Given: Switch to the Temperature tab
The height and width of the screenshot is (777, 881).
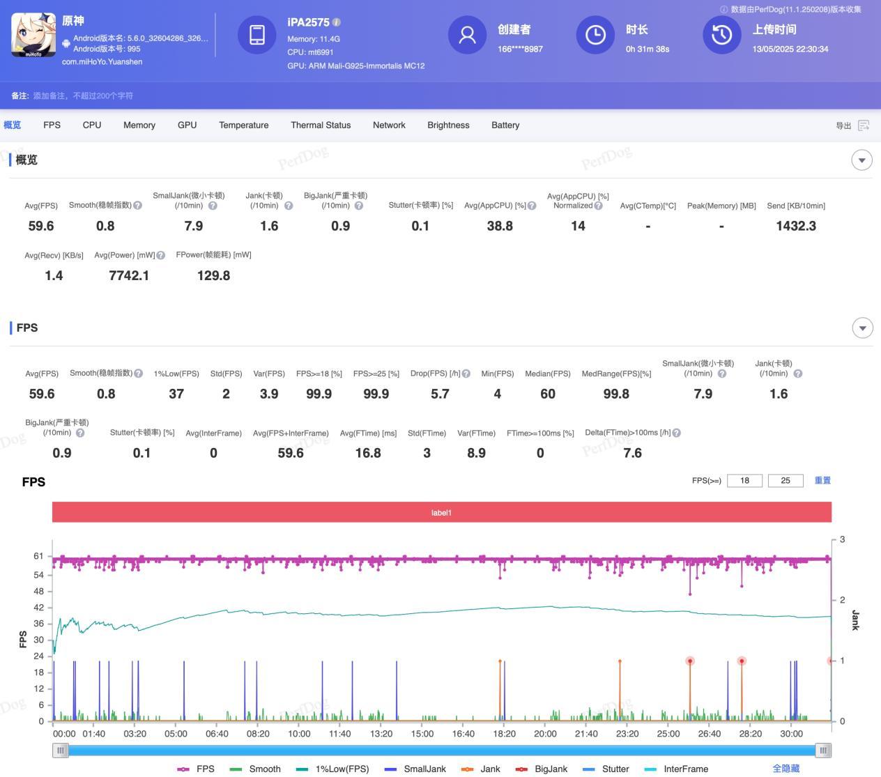Looking at the screenshot, I should pos(243,125).
